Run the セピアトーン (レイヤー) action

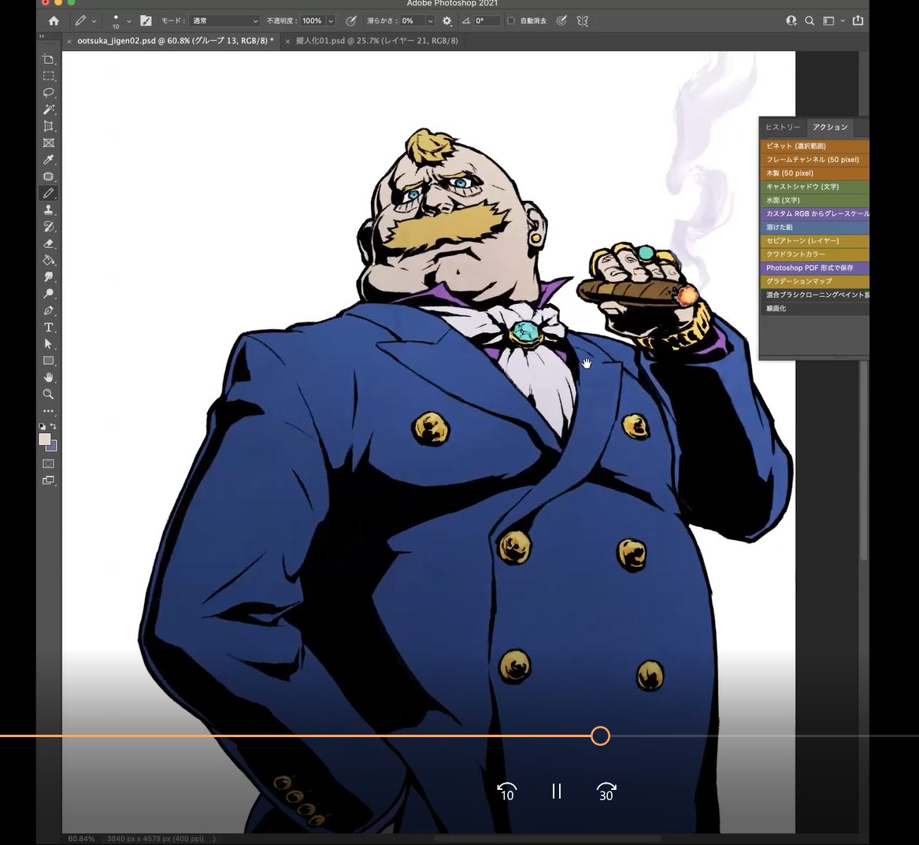point(815,241)
